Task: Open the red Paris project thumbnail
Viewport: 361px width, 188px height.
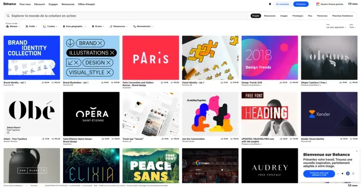Action: point(150,58)
